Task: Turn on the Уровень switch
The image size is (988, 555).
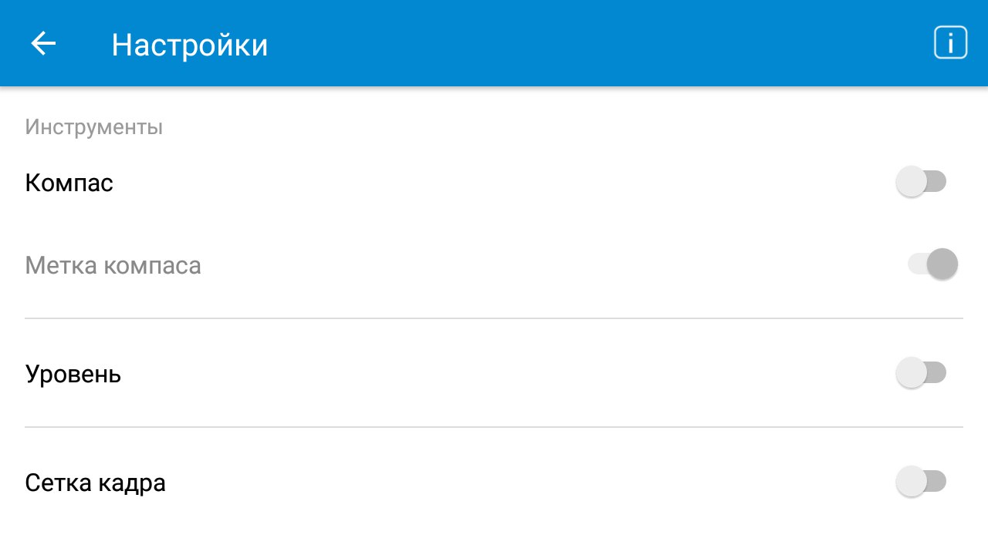Action: (x=922, y=374)
